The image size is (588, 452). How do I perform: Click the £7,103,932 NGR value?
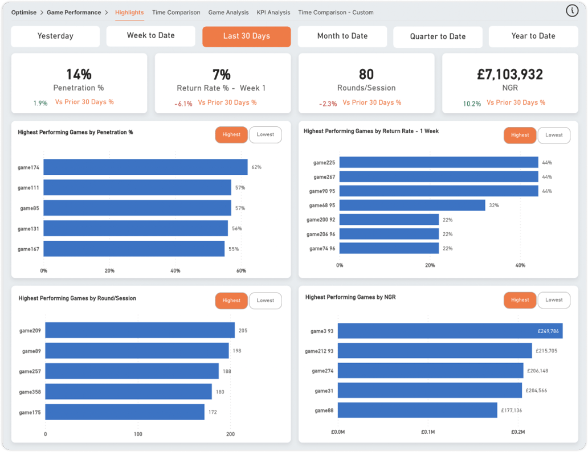point(510,74)
